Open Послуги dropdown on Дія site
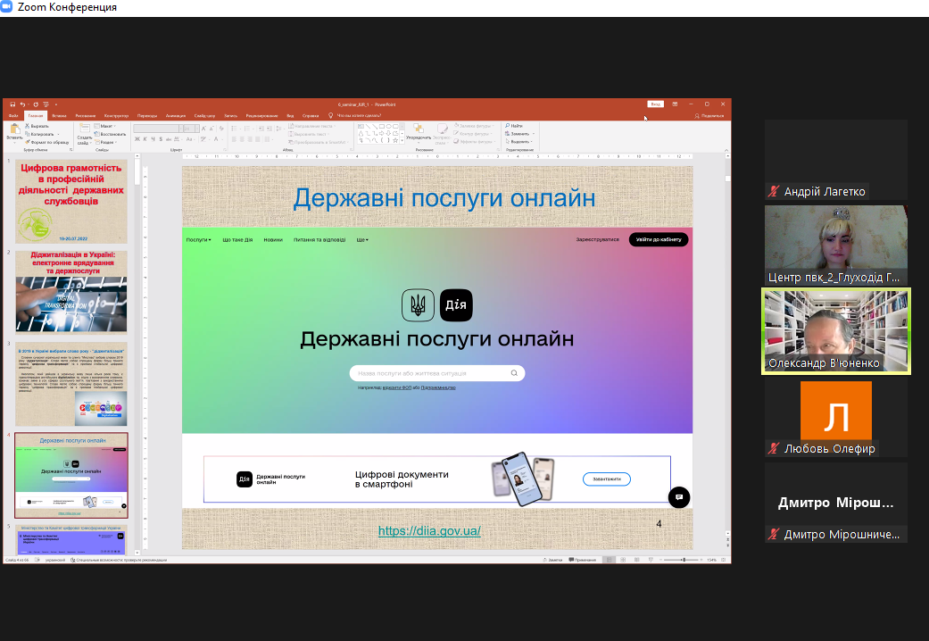The image size is (929, 641). coord(198,239)
